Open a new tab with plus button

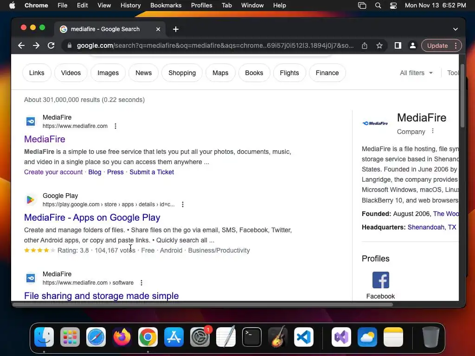(x=176, y=29)
